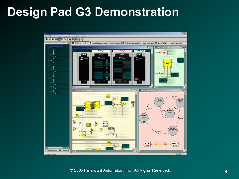
Task: Switch to the Network View tab
Action: pyautogui.click(x=52, y=150)
